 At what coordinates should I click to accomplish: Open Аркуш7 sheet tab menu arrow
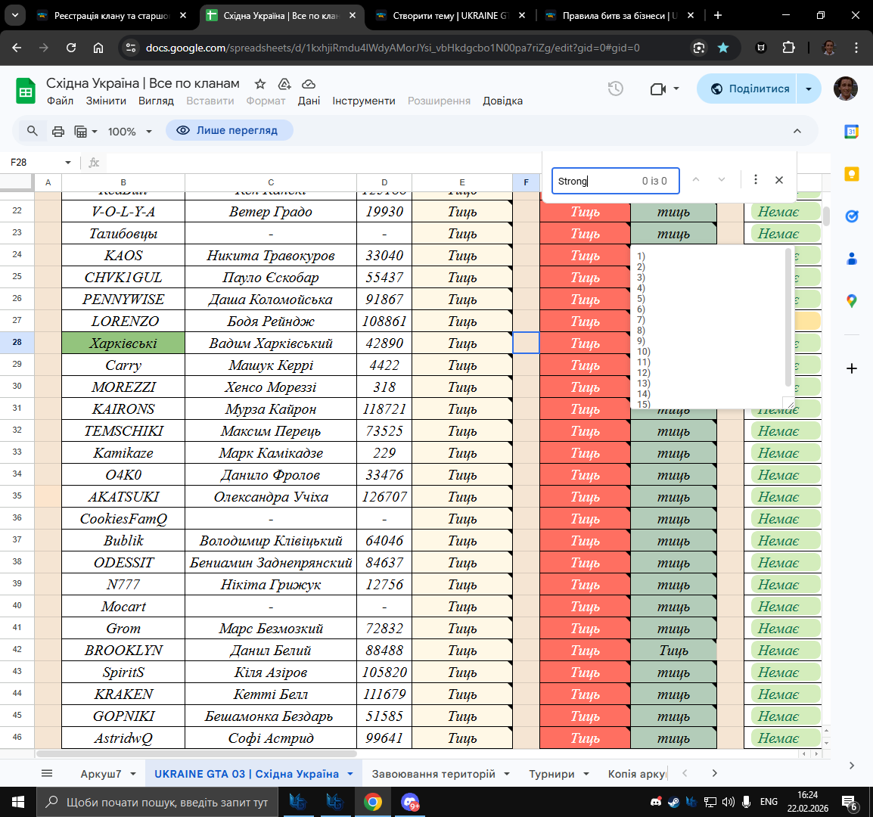(x=133, y=774)
